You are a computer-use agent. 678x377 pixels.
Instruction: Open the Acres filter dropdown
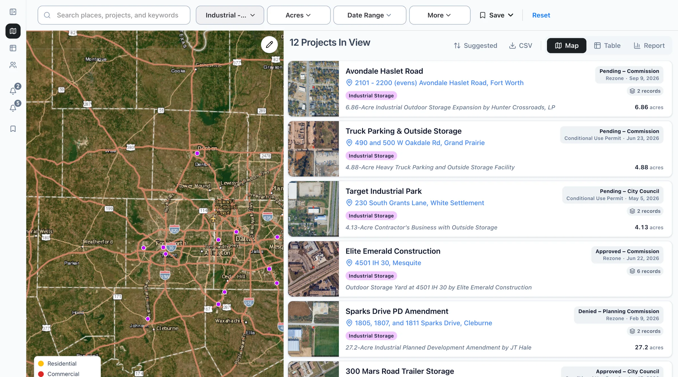[x=299, y=15]
